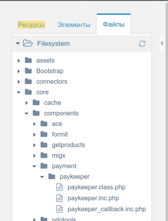Image resolution: width=168 pixels, height=221 pixels.
Task: Click the assets folder icon
Action: point(28,60)
